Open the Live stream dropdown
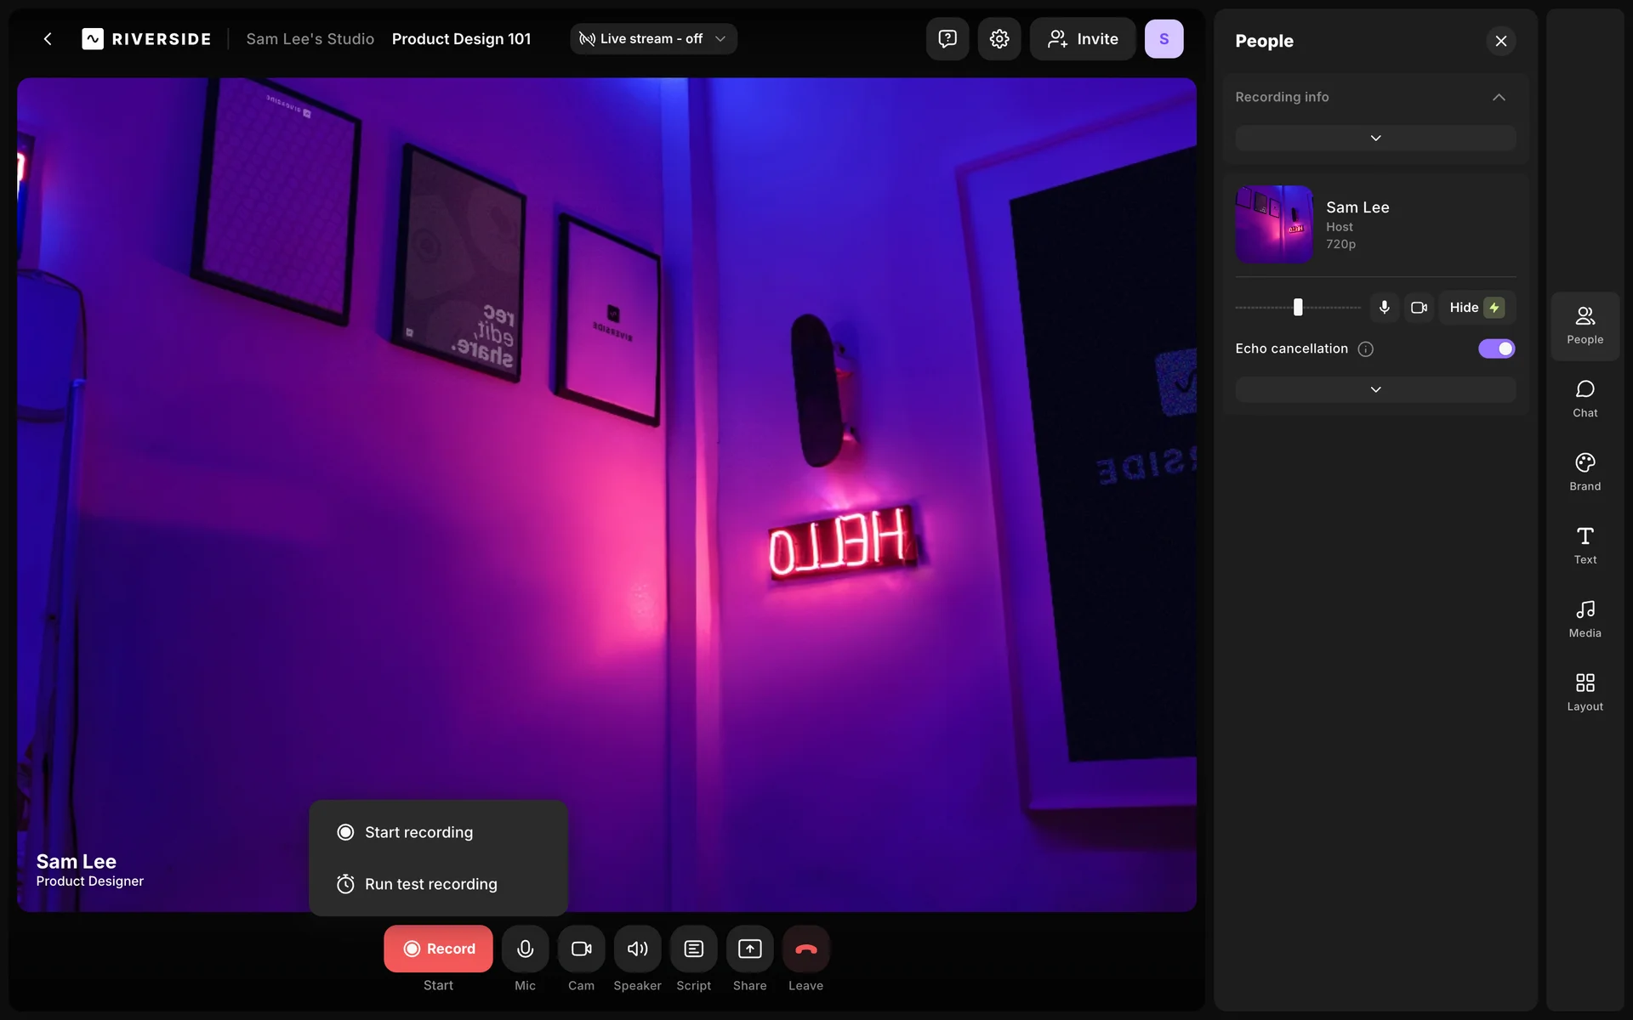The height and width of the screenshot is (1020, 1633). (652, 39)
